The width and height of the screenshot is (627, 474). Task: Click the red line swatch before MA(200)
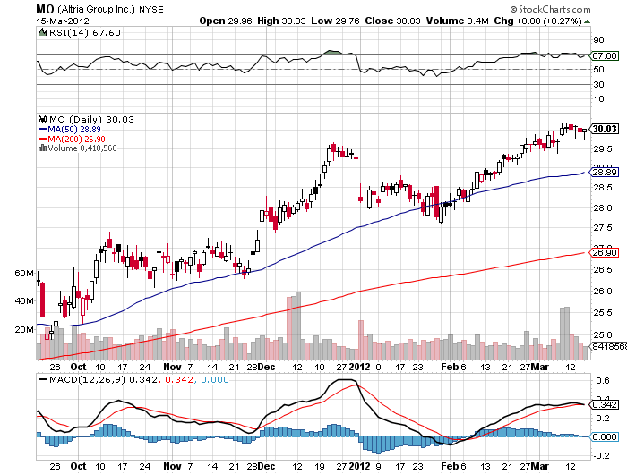(x=42, y=139)
